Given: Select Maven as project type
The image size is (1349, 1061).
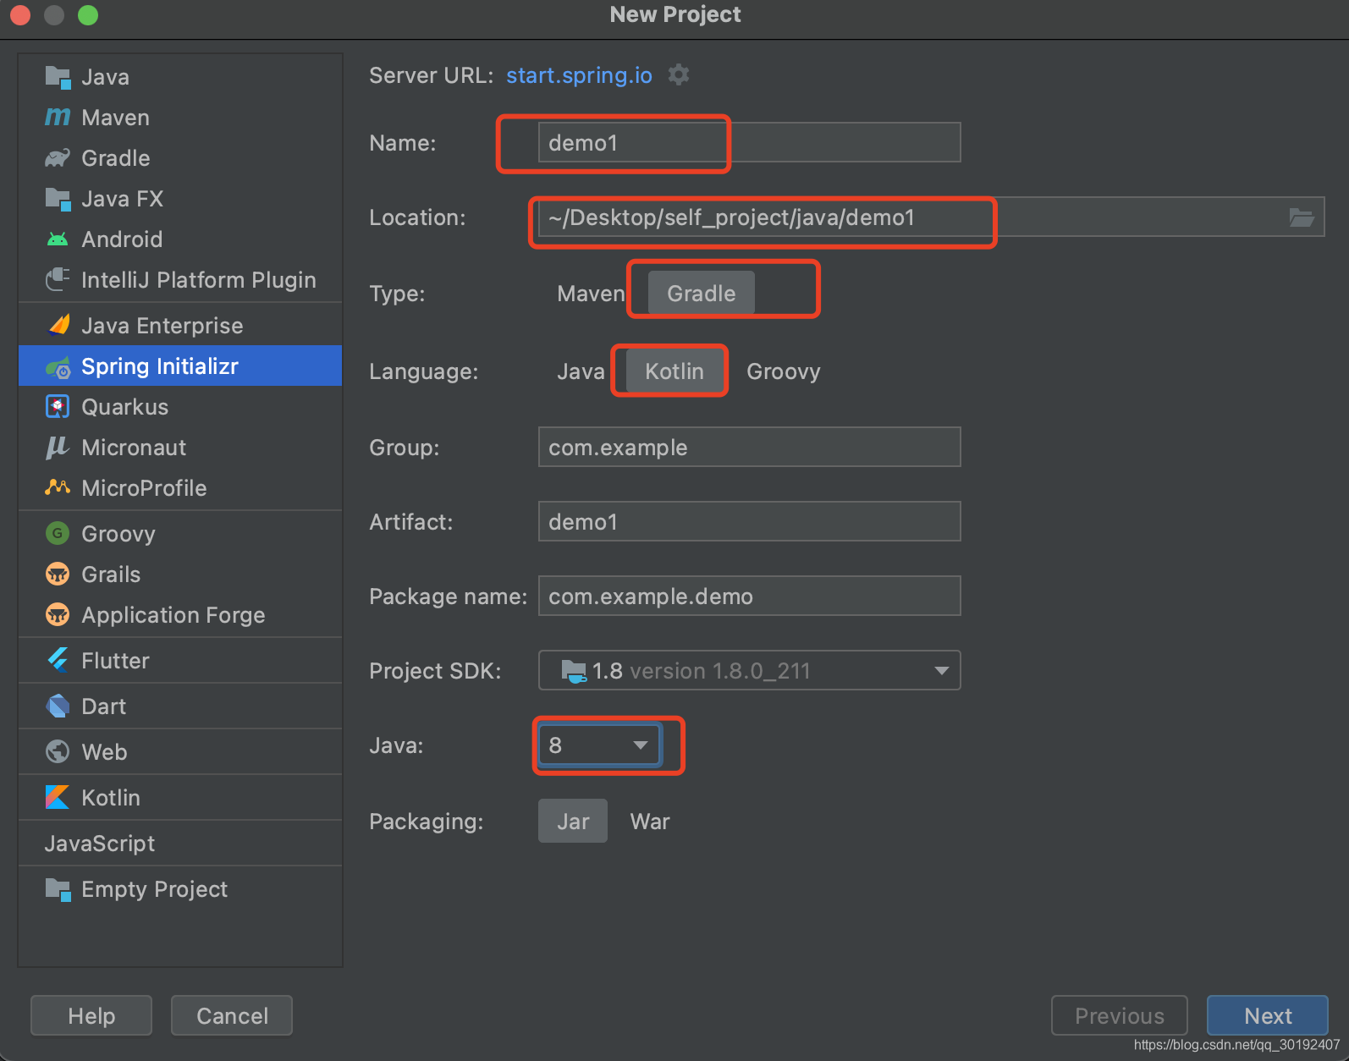Looking at the screenshot, I should pyautogui.click(x=591, y=294).
